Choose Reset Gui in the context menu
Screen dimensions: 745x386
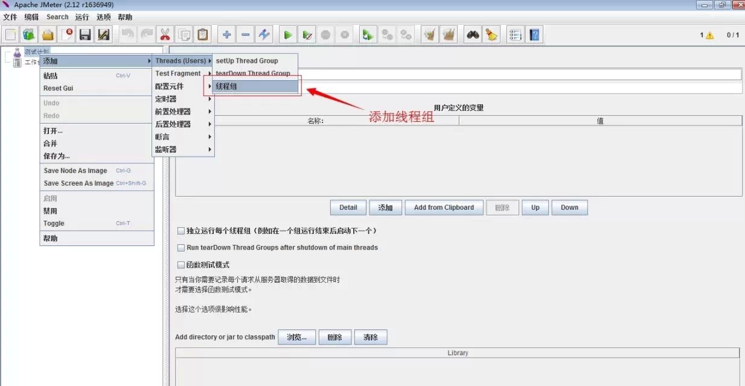97,88
